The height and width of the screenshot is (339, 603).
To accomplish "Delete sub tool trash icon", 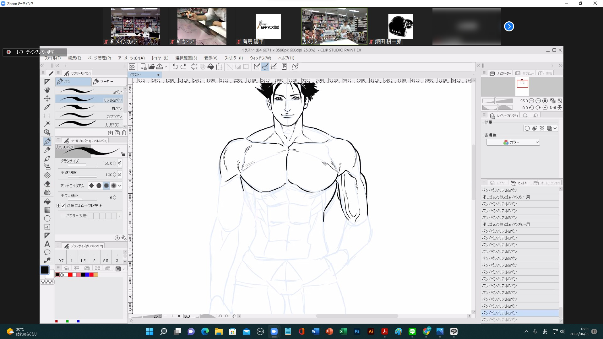I will tap(124, 133).
